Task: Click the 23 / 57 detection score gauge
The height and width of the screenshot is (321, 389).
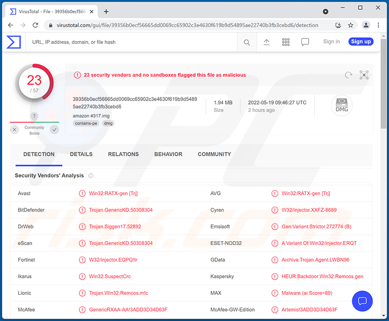Action: (34, 83)
